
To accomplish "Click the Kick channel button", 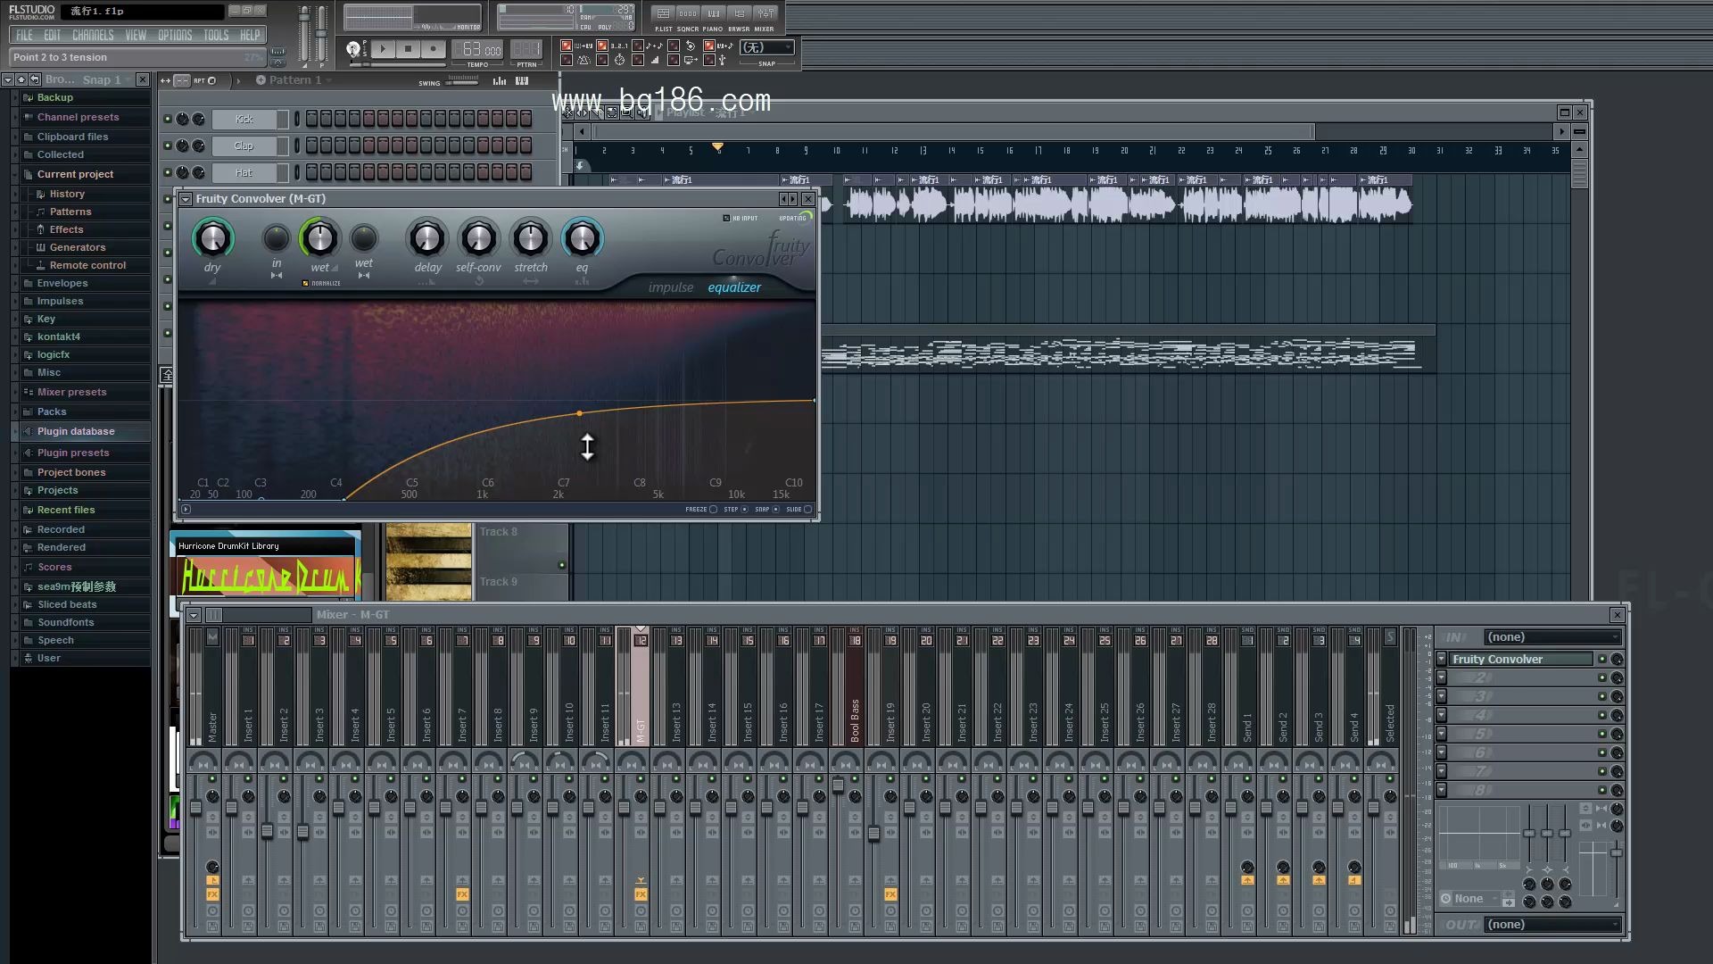I will [x=244, y=119].
